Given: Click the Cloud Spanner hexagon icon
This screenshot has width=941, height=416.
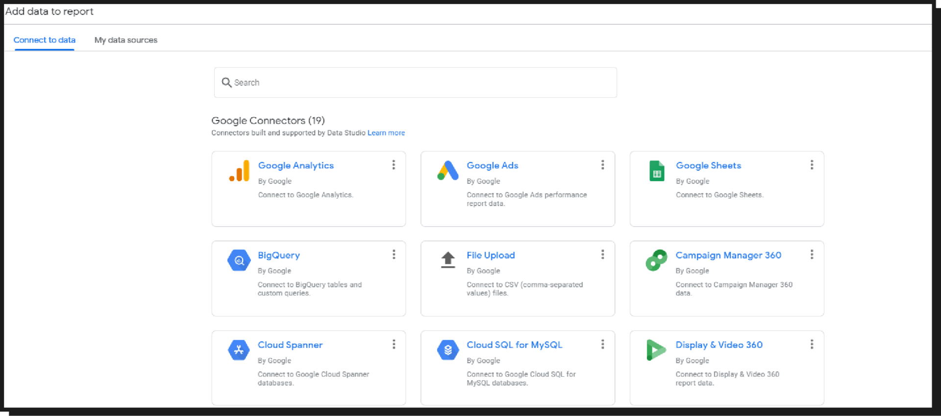Looking at the screenshot, I should pos(239,350).
